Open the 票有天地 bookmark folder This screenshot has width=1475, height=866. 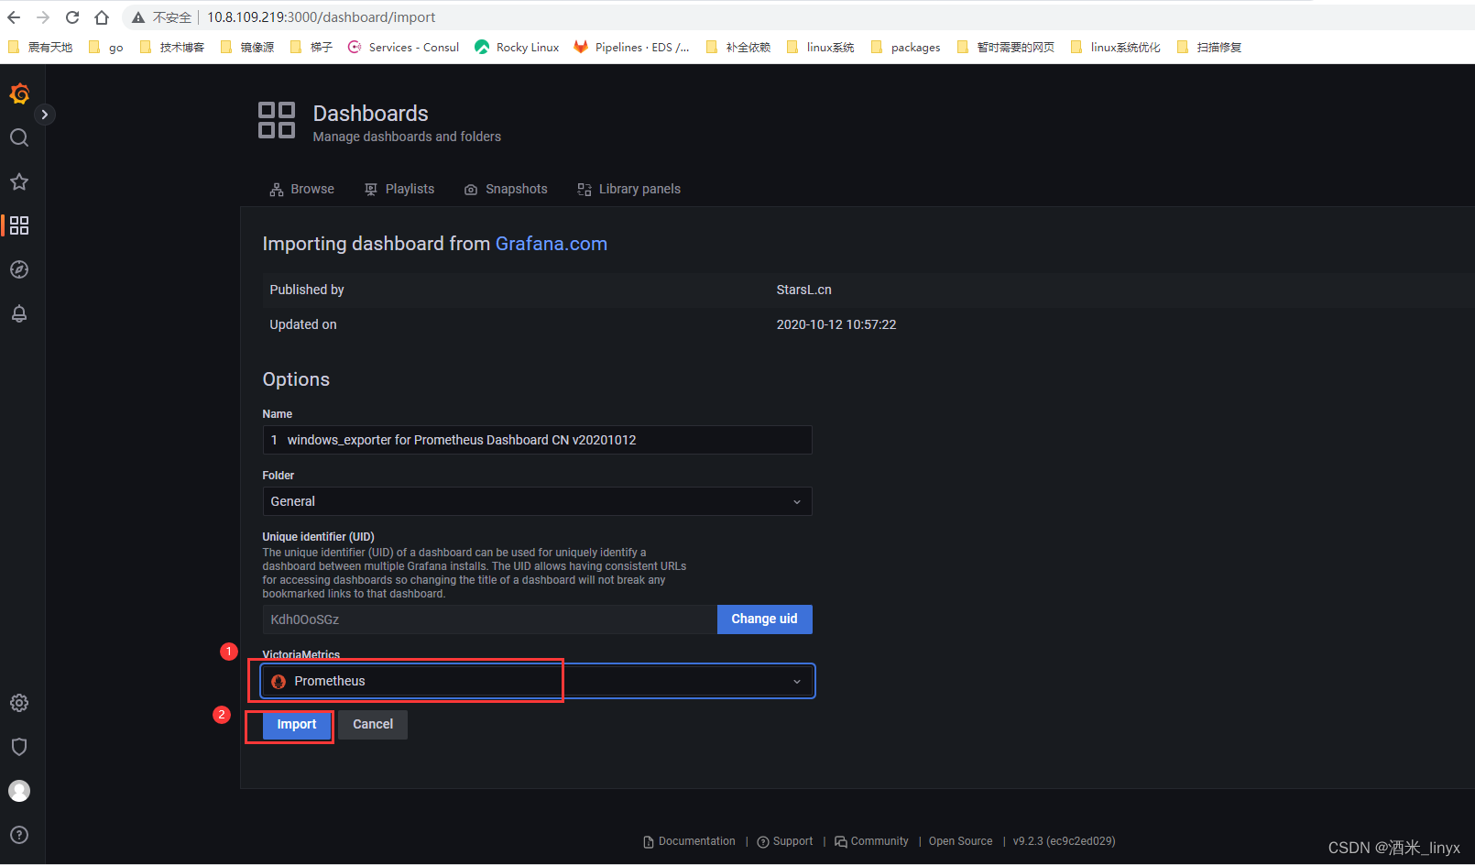point(40,48)
